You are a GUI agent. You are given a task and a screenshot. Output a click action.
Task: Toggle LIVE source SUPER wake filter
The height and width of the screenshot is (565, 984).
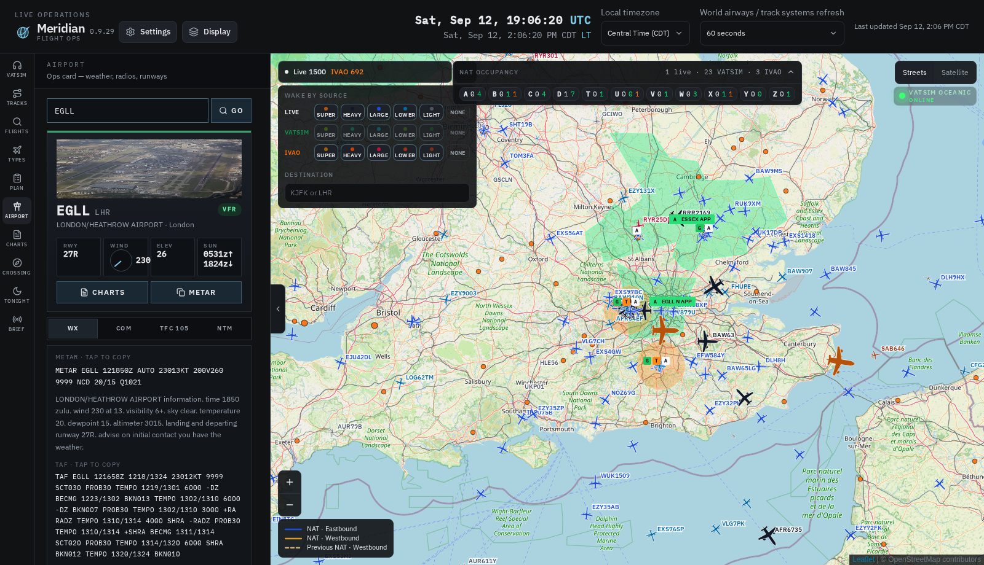point(326,112)
